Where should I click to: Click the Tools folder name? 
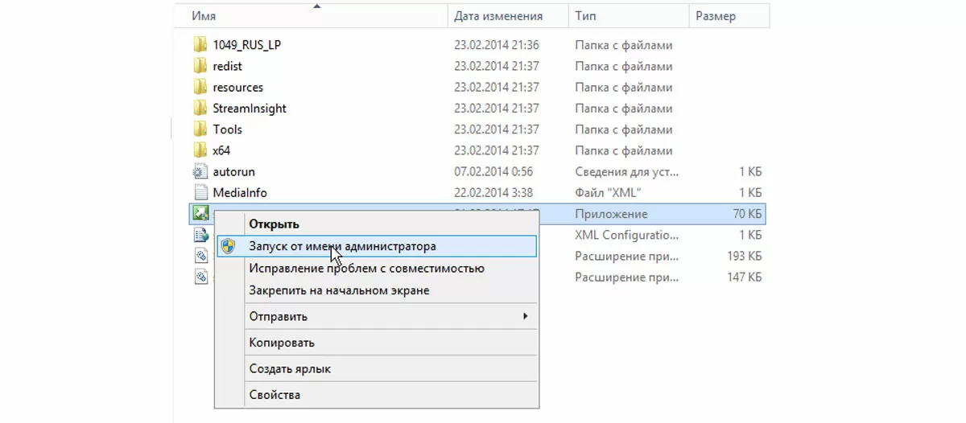coord(228,129)
